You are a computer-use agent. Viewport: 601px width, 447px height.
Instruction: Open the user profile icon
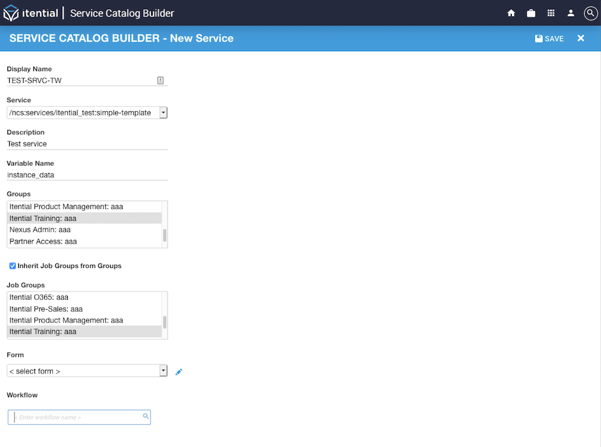(571, 13)
